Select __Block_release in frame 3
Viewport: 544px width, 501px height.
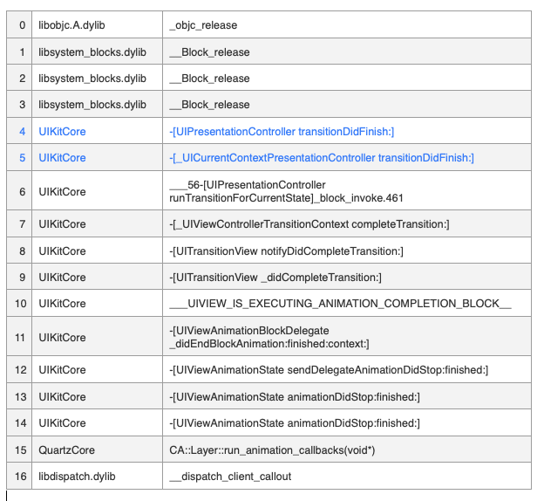(x=209, y=105)
